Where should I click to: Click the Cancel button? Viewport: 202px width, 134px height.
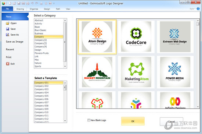coord(172,121)
